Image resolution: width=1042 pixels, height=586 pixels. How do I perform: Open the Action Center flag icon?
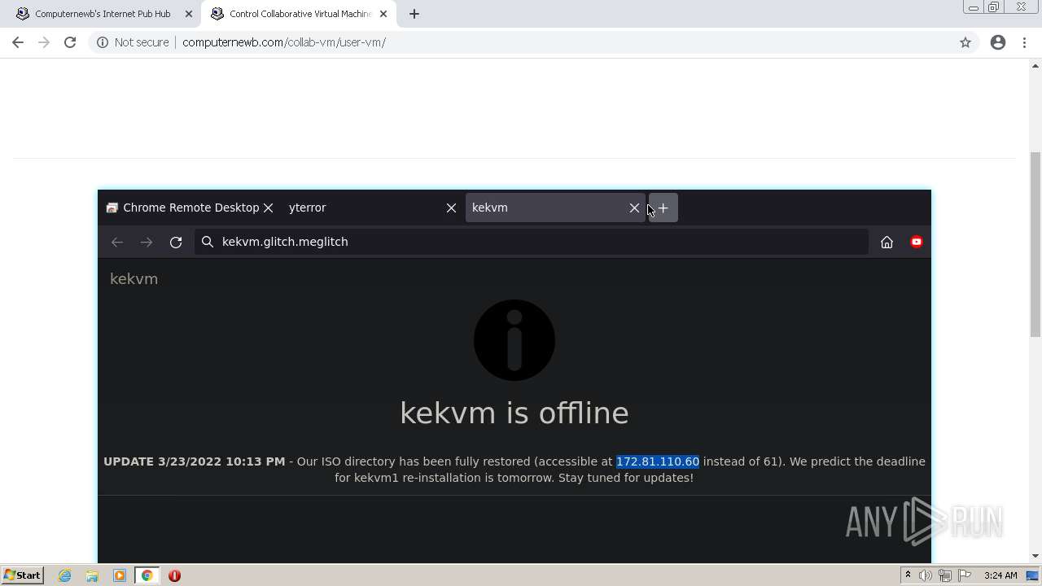[x=965, y=575]
